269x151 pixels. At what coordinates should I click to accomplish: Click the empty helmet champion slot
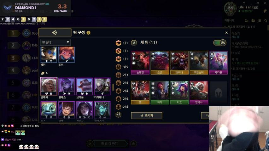pos(219,92)
